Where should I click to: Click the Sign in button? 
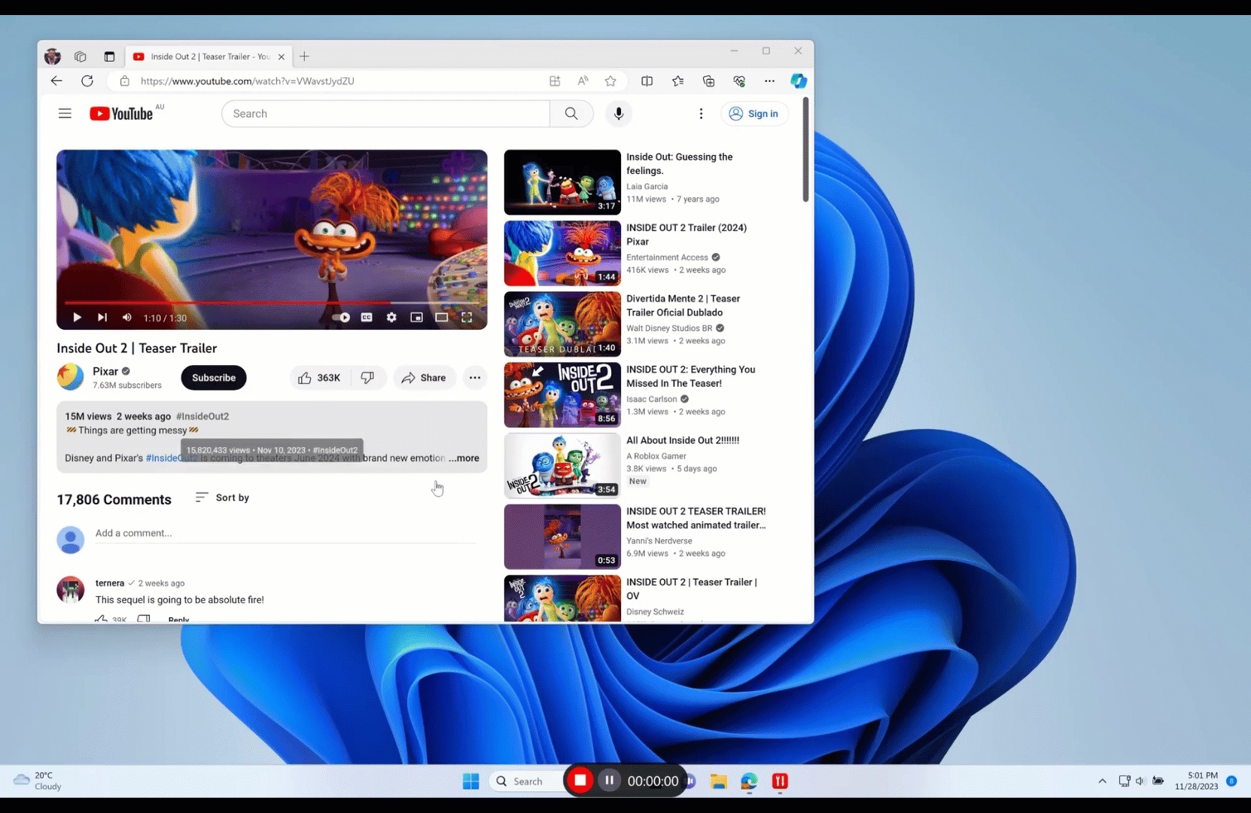pyautogui.click(x=754, y=114)
